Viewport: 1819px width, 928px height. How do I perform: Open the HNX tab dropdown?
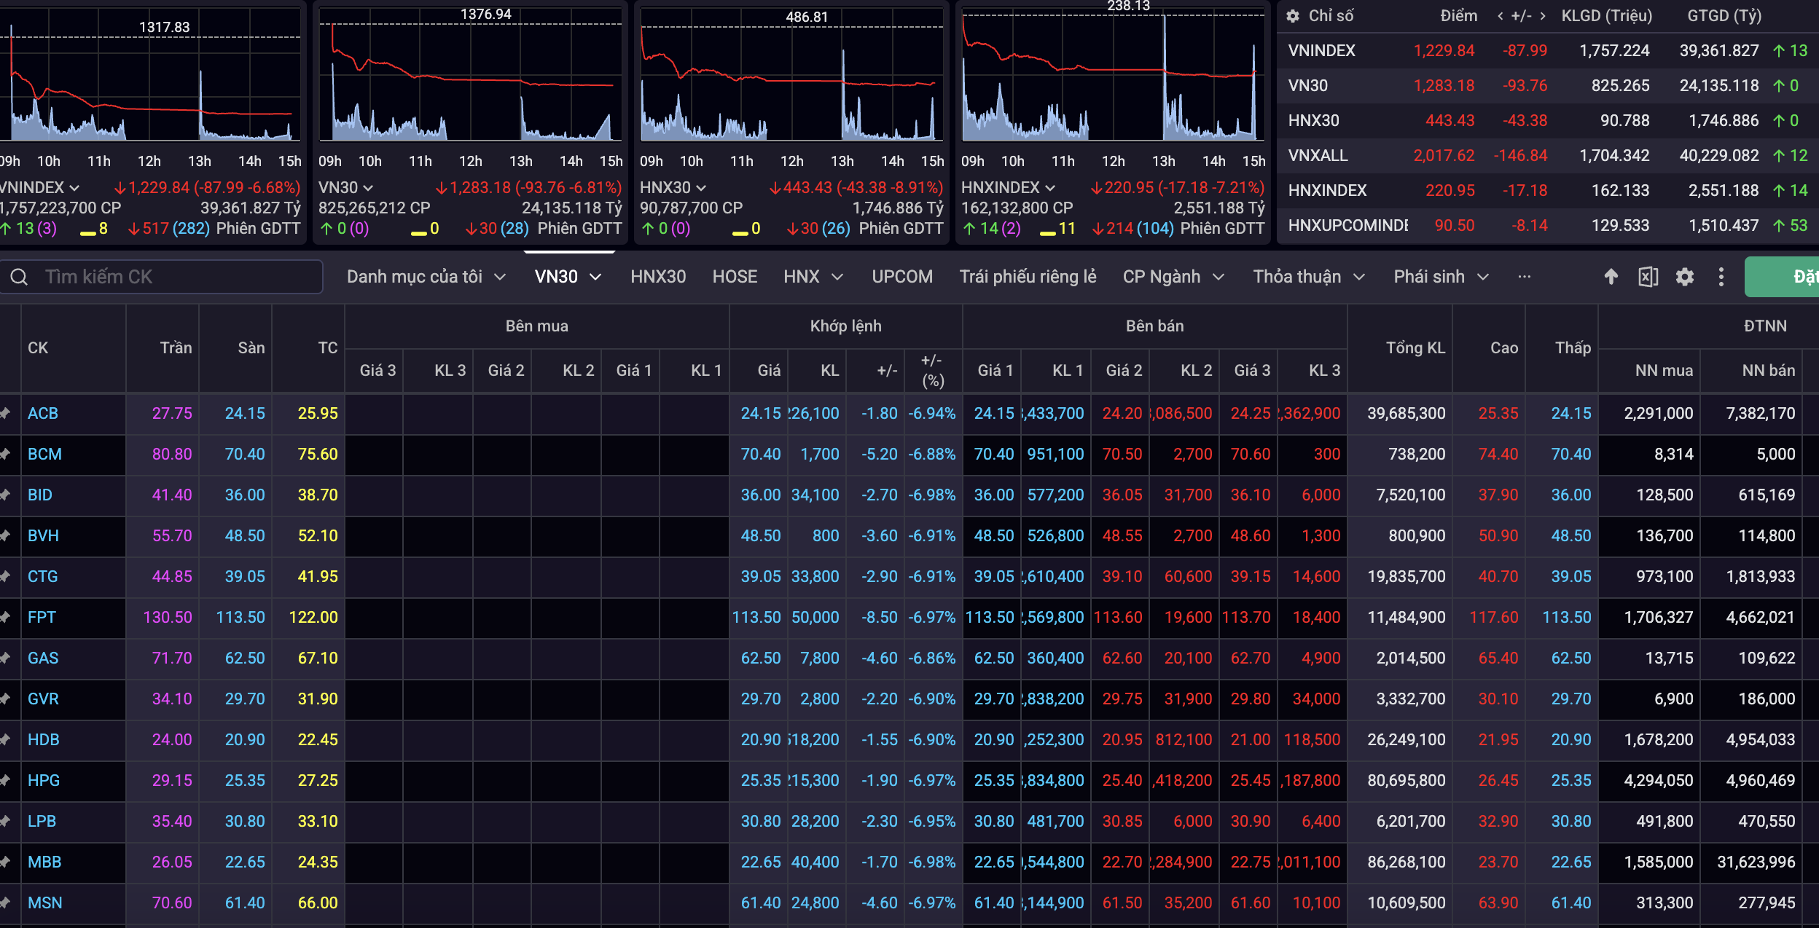(813, 277)
